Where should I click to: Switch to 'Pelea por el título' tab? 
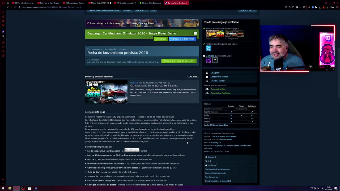pyautogui.click(x=48, y=3)
